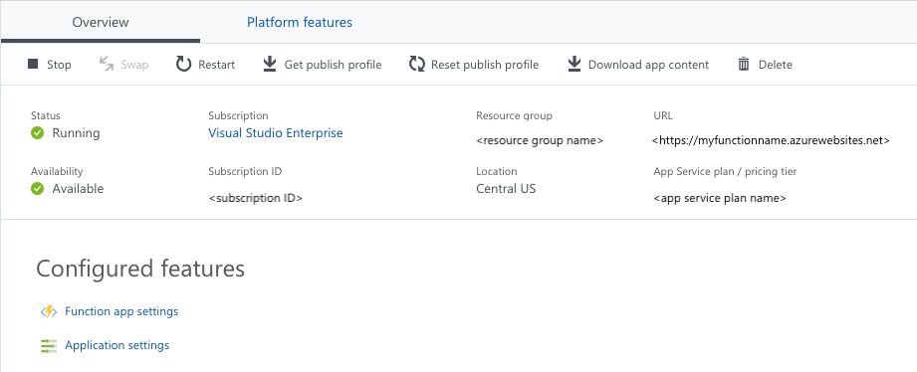Click the Resource group label

[x=514, y=115]
